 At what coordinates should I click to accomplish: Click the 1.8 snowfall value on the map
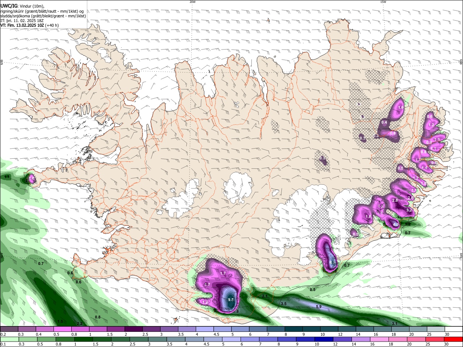point(368,217)
